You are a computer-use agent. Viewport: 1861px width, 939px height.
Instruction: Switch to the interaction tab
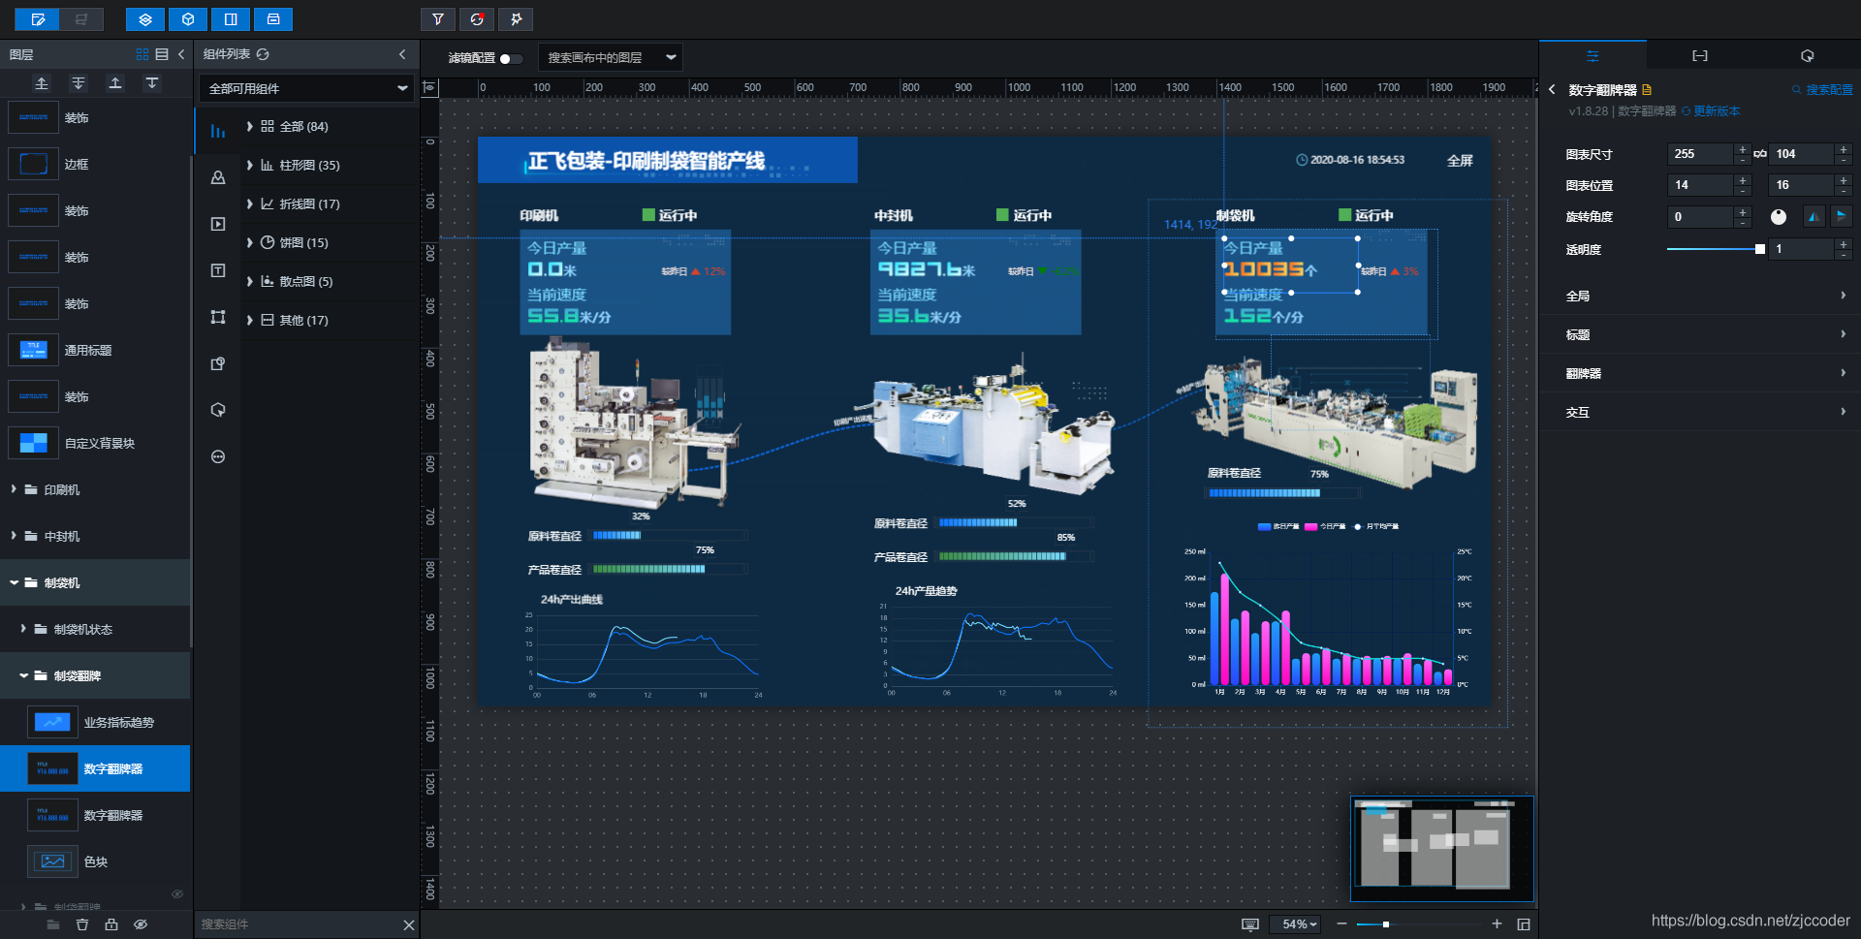(1807, 56)
